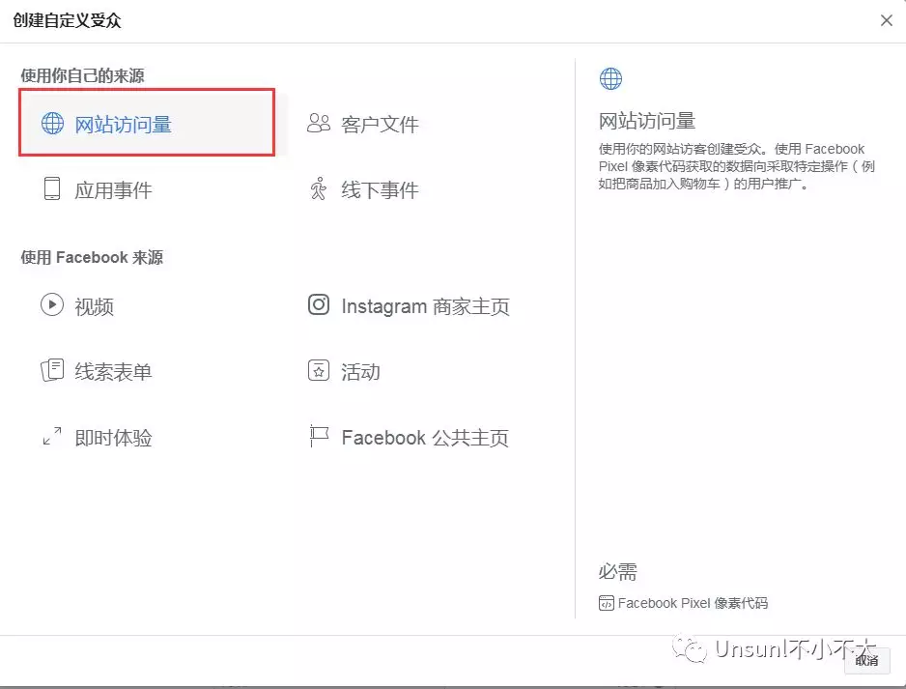This screenshot has width=906, height=689.
Task: Select the 线索表单 option label
Action: (x=113, y=372)
